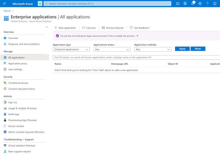
Task: Click the Conditional Access icon
Action: click(5, 83)
